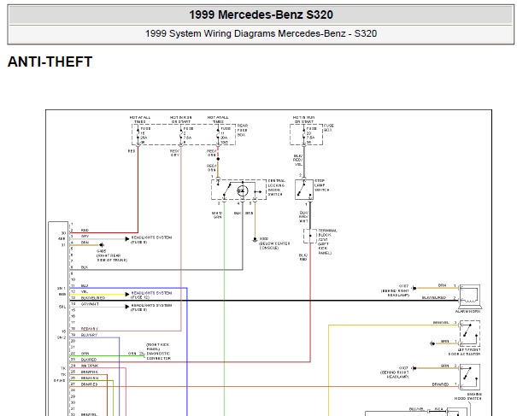
Task: Click the CENTRAL LOCKING INSIDE SWITCH label
Action: pos(276,188)
